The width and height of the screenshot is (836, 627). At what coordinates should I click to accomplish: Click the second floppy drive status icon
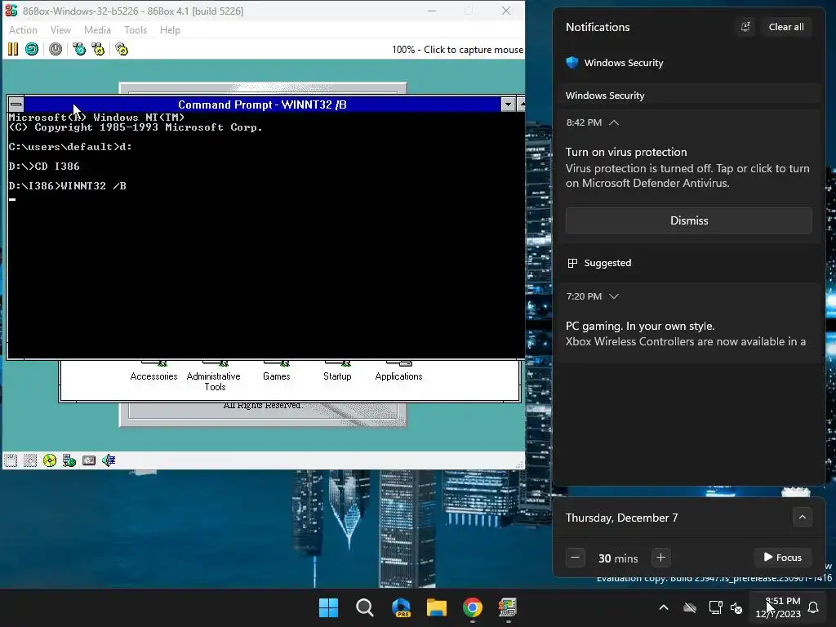click(30, 460)
